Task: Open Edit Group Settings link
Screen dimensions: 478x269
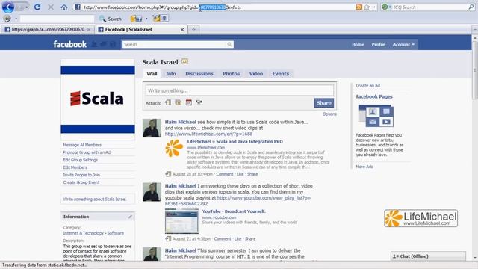Action: pyautogui.click(x=81, y=160)
